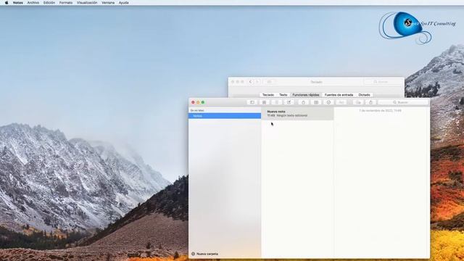The width and height of the screenshot is (464, 261).
Task: Maximize the Notes window with green button
Action: tap(203, 102)
